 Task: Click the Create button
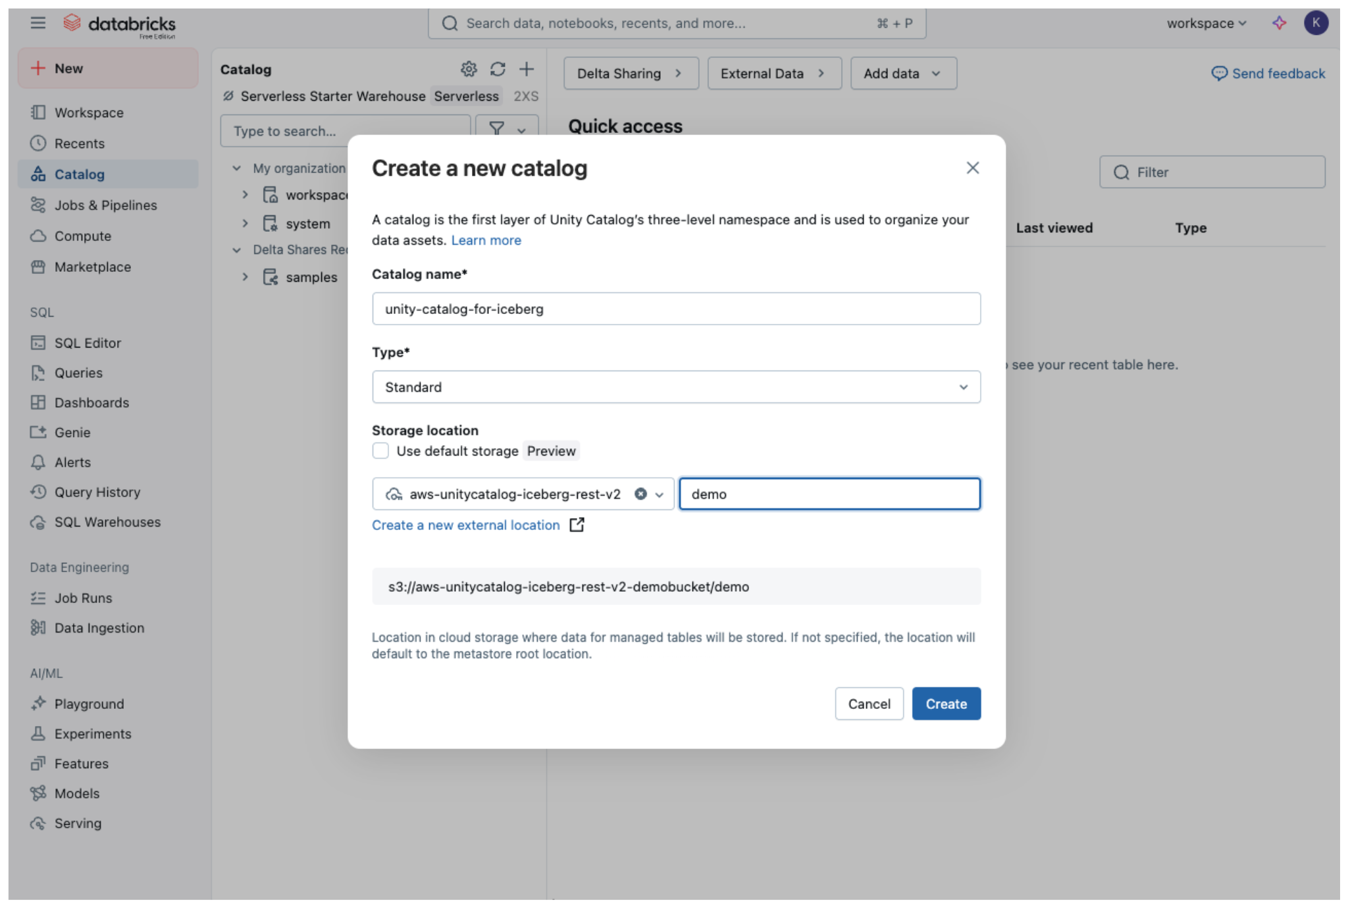(946, 703)
